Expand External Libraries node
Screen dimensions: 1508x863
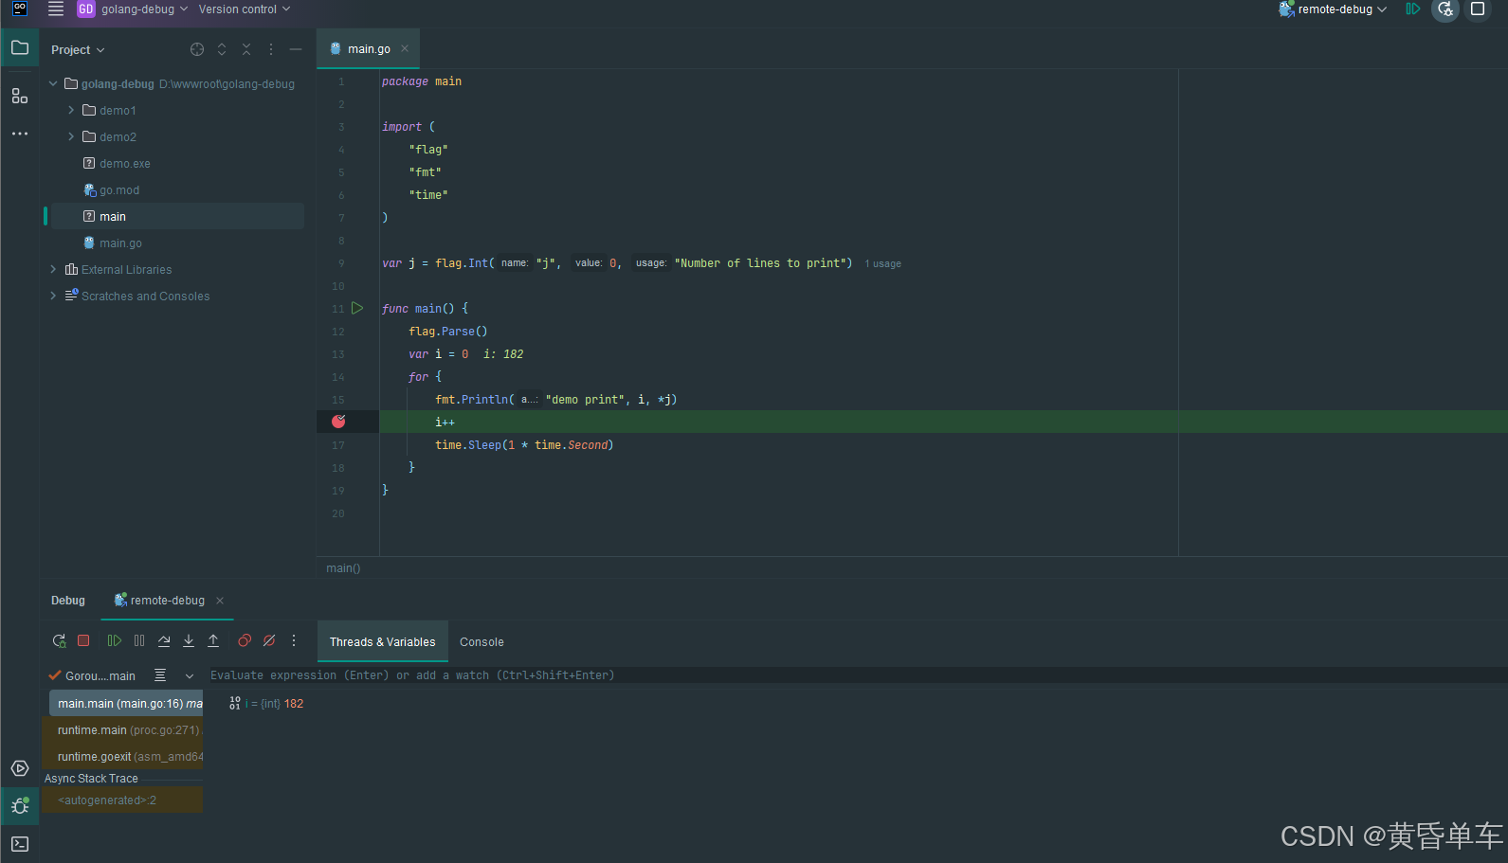pos(53,270)
